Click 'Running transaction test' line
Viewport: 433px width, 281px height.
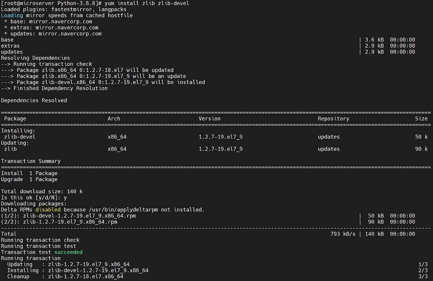tap(39, 246)
